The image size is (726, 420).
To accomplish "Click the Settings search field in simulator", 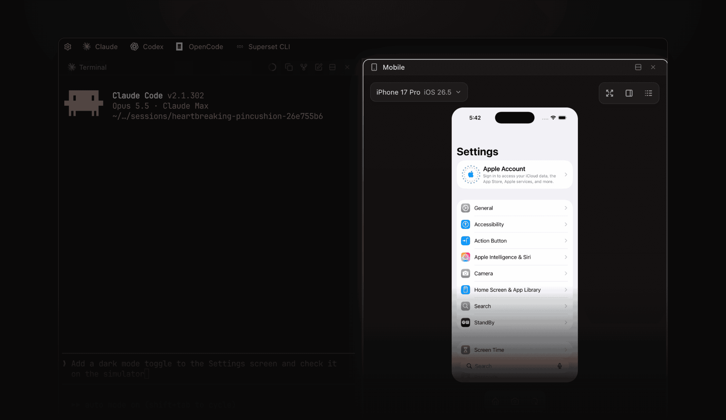I will pyautogui.click(x=514, y=366).
